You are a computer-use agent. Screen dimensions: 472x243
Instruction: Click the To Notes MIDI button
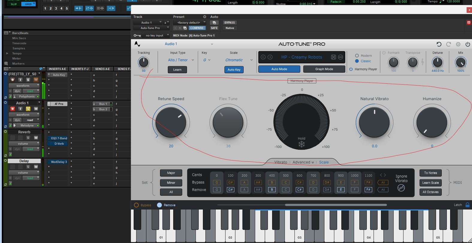[x=431, y=173]
